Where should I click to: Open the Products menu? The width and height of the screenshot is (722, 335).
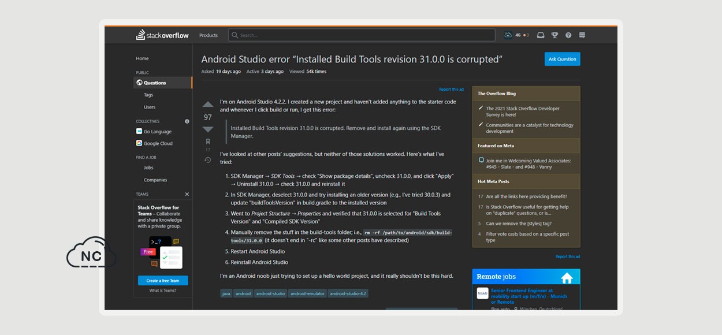click(x=209, y=35)
